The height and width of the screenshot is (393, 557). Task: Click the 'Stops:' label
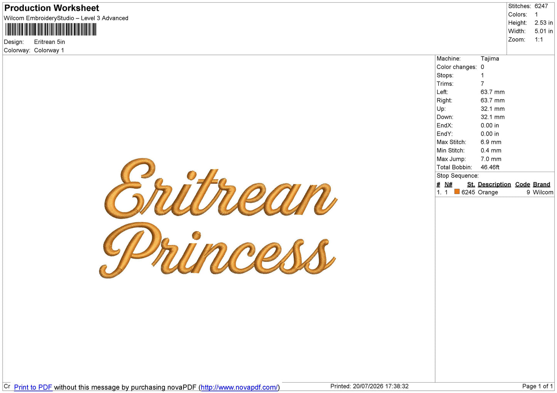click(x=445, y=75)
